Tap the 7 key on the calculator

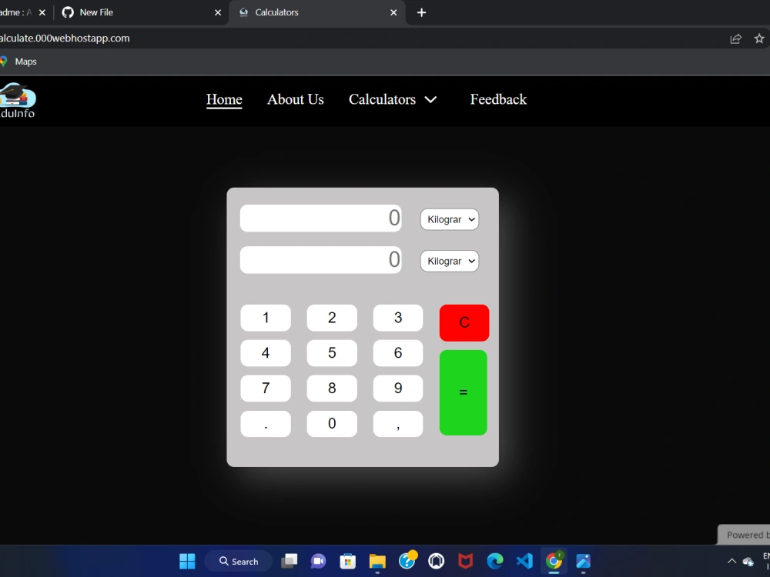point(266,389)
